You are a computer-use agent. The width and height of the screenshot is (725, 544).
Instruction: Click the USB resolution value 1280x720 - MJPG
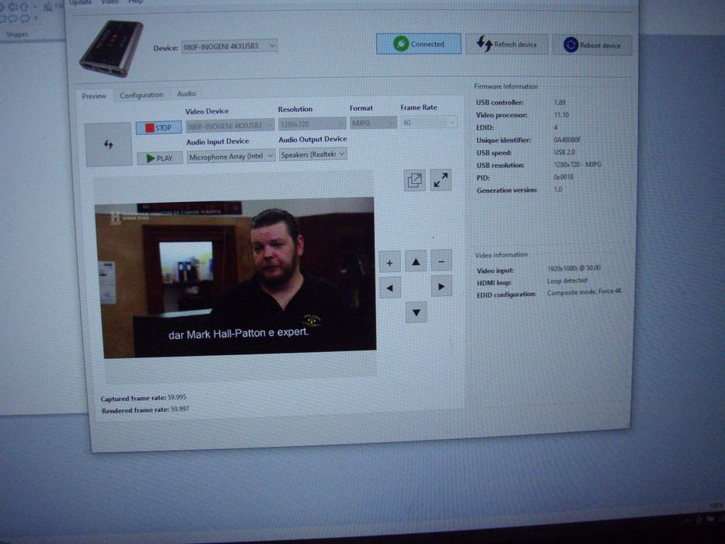click(577, 165)
